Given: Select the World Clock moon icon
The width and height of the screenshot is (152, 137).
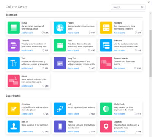Looking at the screenshot, I should click(x=106, y=109).
